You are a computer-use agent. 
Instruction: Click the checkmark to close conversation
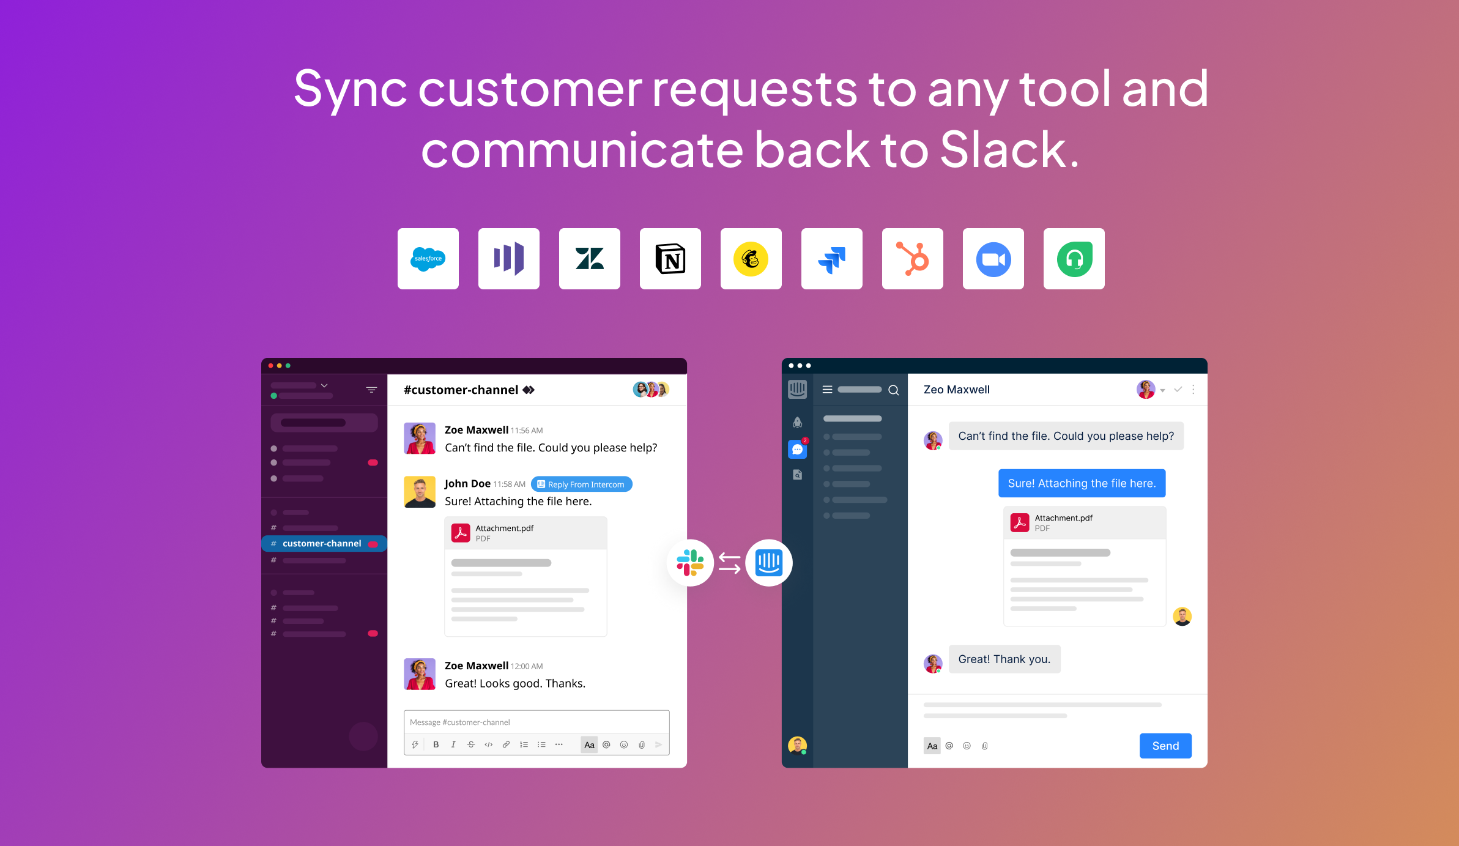pyautogui.click(x=1178, y=389)
